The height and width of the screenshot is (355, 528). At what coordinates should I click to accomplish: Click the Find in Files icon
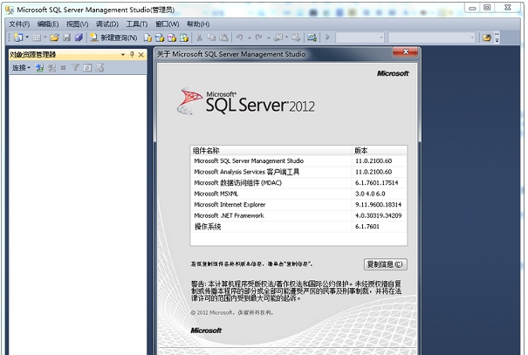(x=487, y=38)
